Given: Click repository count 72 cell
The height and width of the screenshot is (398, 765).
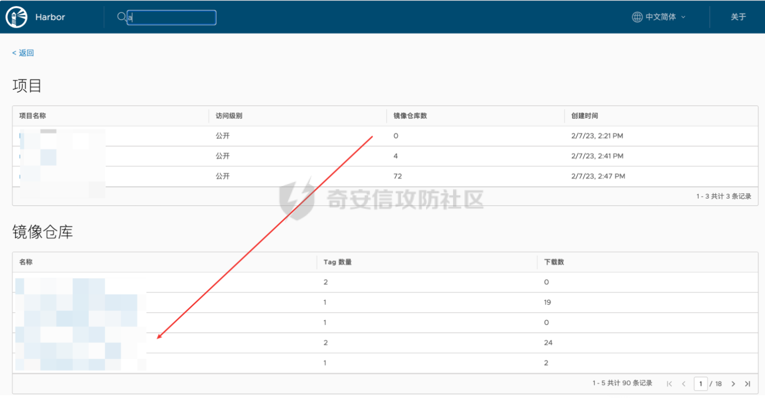Looking at the screenshot, I should click(x=398, y=176).
